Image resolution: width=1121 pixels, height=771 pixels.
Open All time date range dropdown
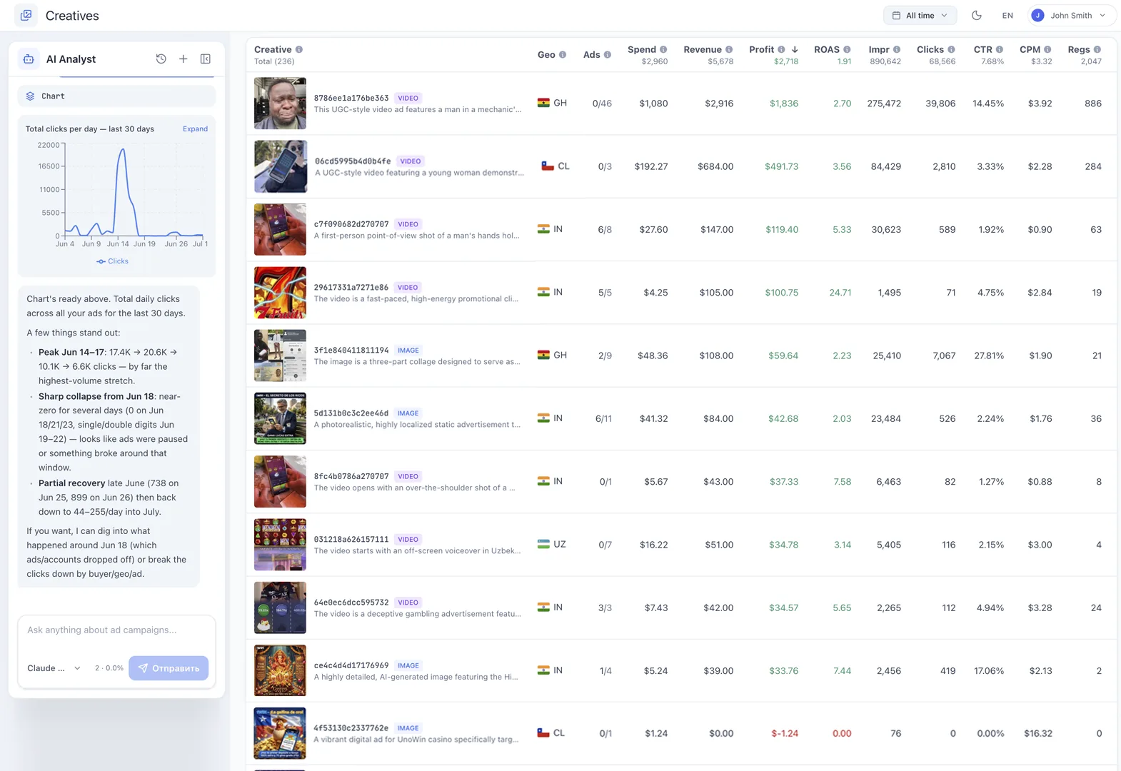coord(920,15)
